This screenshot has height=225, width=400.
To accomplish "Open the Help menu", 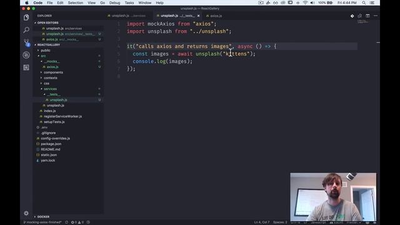I will pyautogui.click(x=160, y=2).
